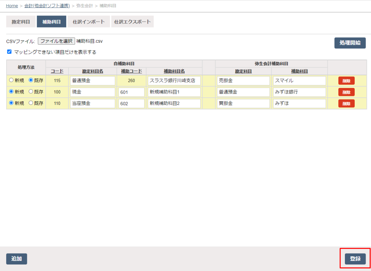Click the 新規補助科目1 field
371x271 pixels.
(x=174, y=92)
